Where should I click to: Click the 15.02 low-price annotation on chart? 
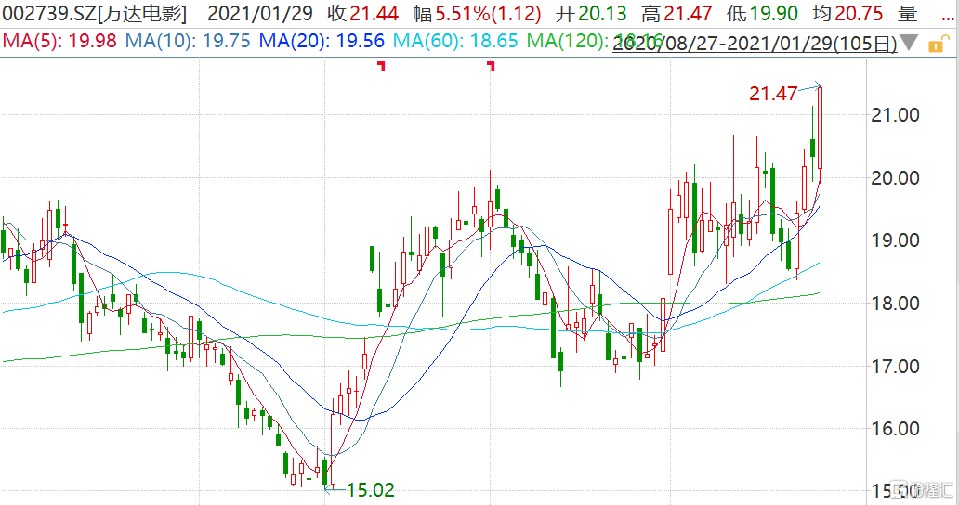click(371, 490)
